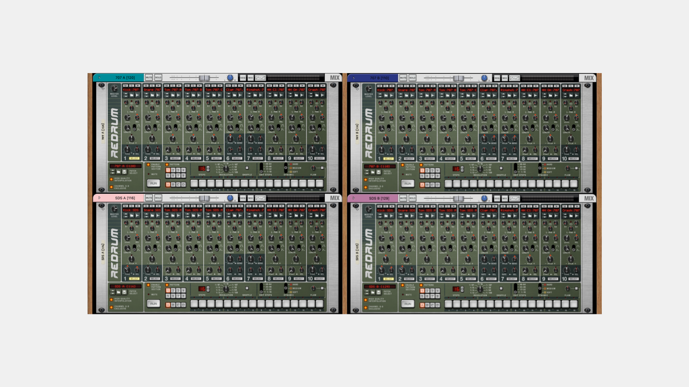
Task: Preview Snare SDS sample in SDS B
Action: tap(412, 216)
